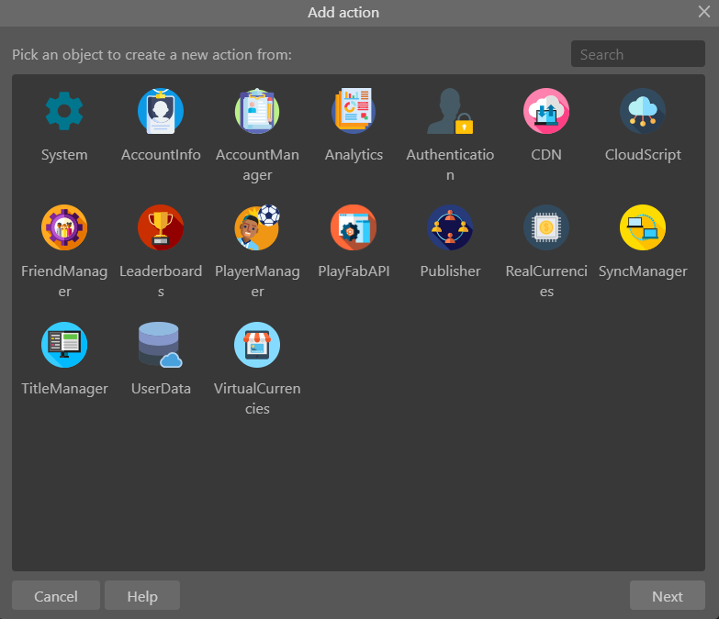
Task: Choose the PlayFabAPI icon
Action: 354,227
